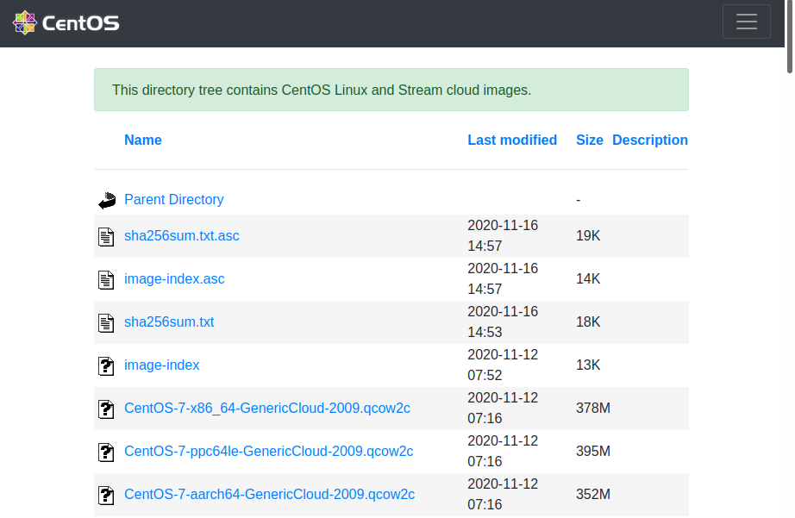Image resolution: width=795 pixels, height=518 pixels.
Task: Click the date in the ppc64le image row
Action: coord(503,451)
